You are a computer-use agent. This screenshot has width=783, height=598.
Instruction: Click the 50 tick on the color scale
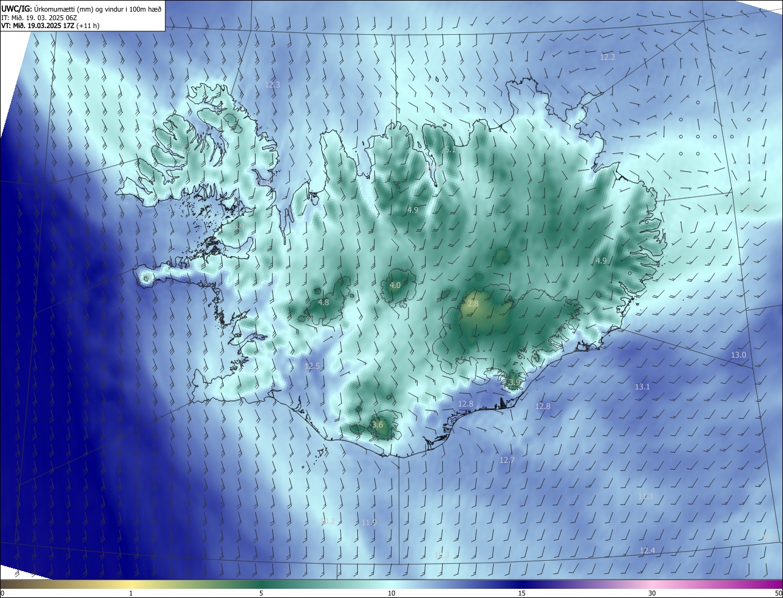[x=778, y=594]
